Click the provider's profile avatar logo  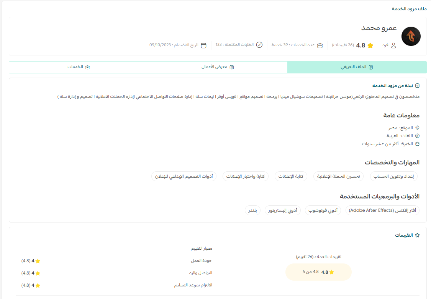(x=411, y=36)
